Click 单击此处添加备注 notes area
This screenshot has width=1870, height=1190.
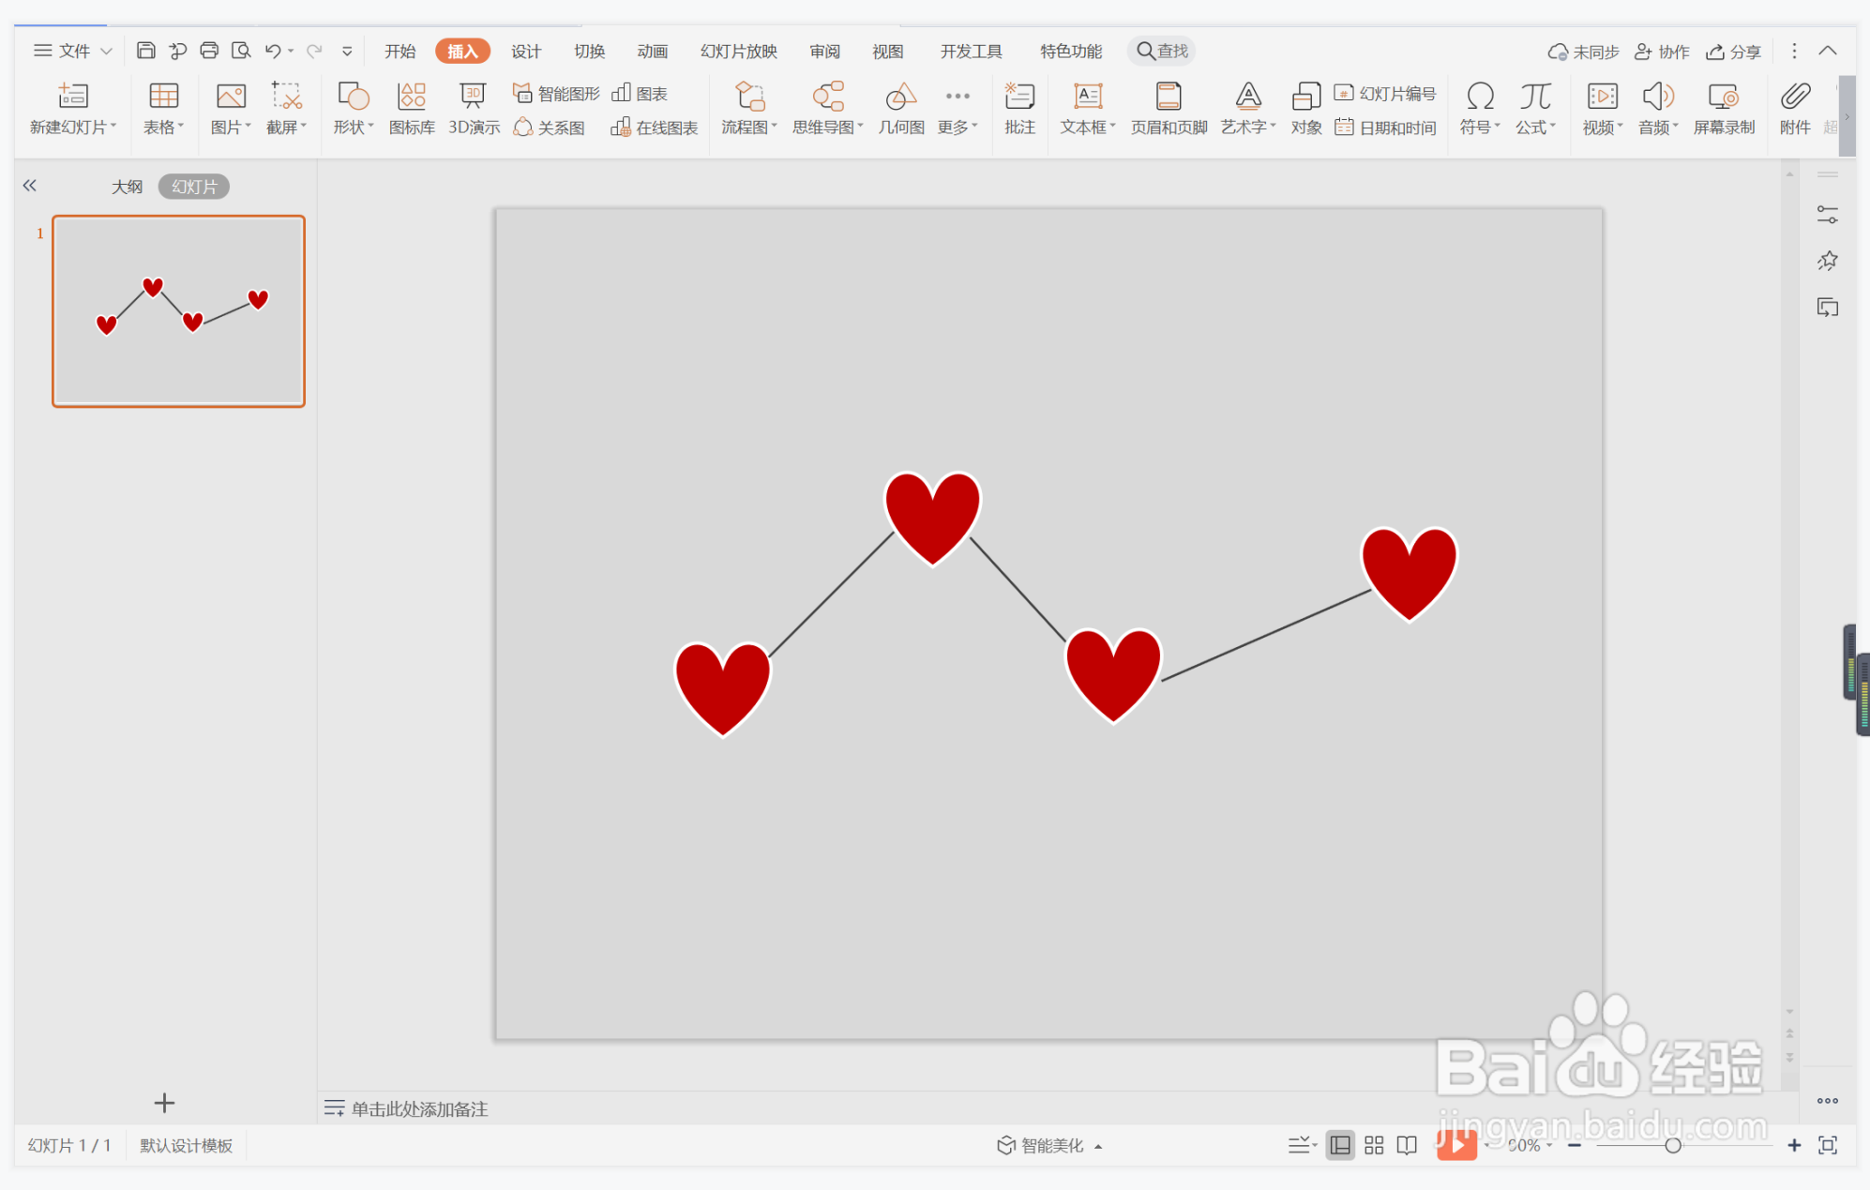click(x=419, y=1108)
